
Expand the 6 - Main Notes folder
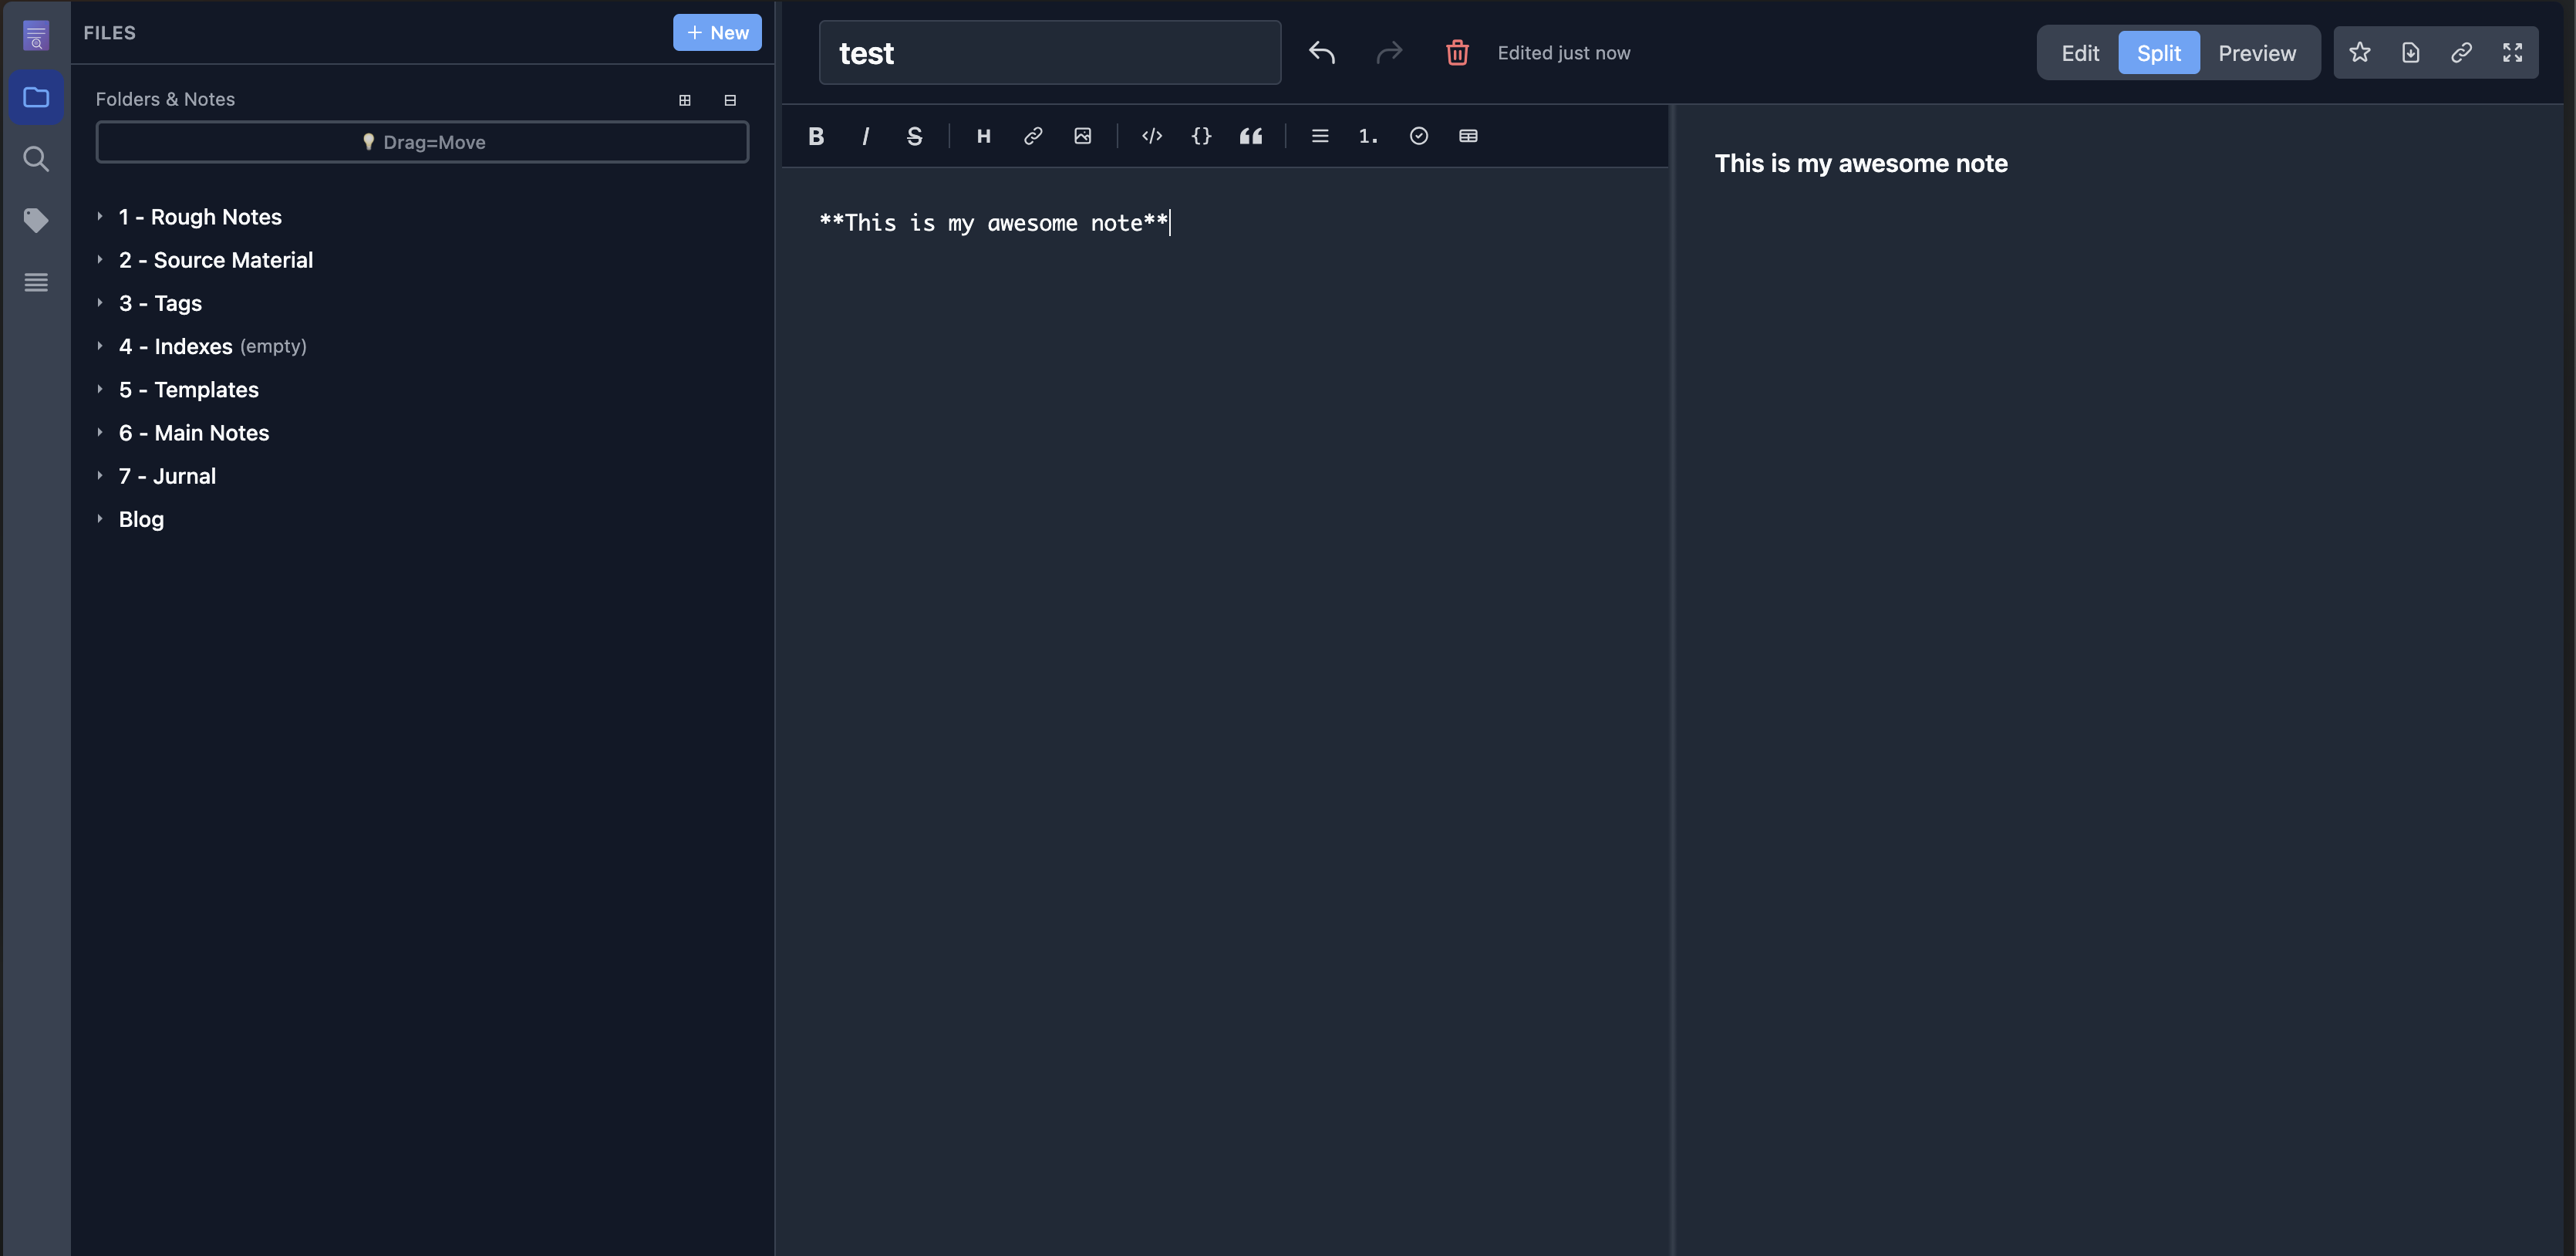point(100,433)
